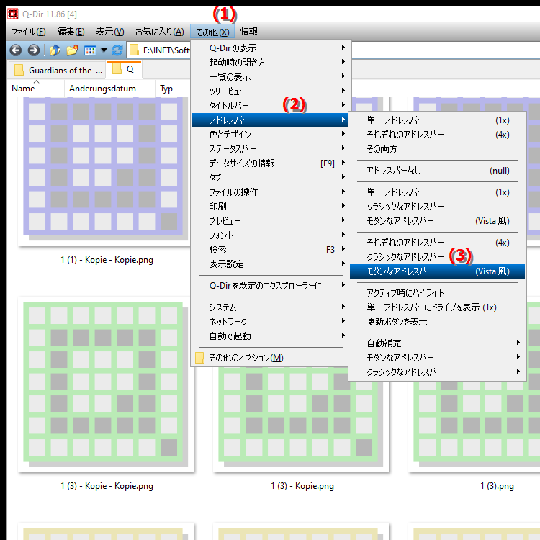Expand bottom モダンなアドレスバー submenu with arrow
The width and height of the screenshot is (540, 540).
pyautogui.click(x=437, y=358)
